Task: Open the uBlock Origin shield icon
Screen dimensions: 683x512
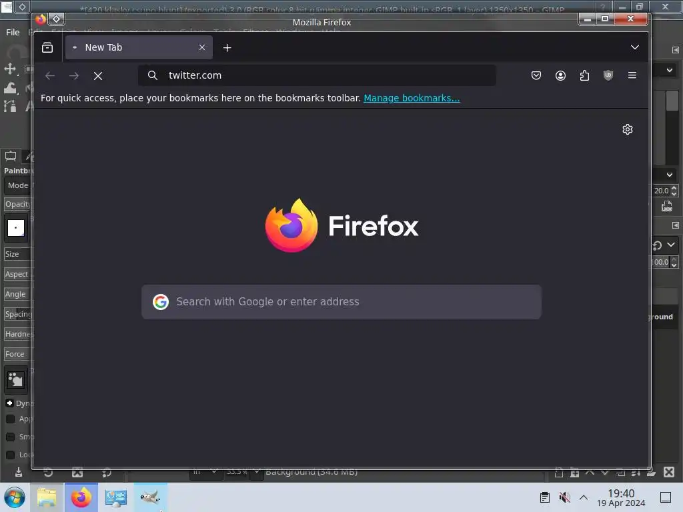Action: (608, 75)
